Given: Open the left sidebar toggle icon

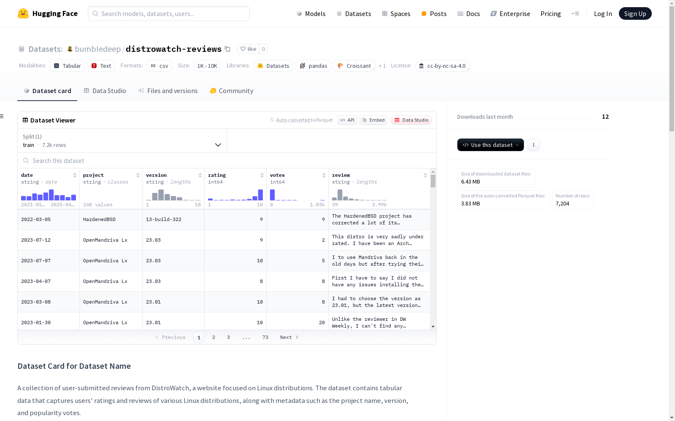Looking at the screenshot, I should pos(2,116).
